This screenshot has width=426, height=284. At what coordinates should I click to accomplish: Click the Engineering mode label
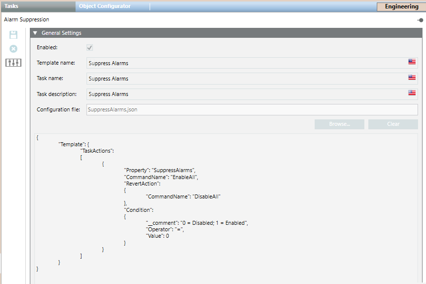[x=401, y=7]
